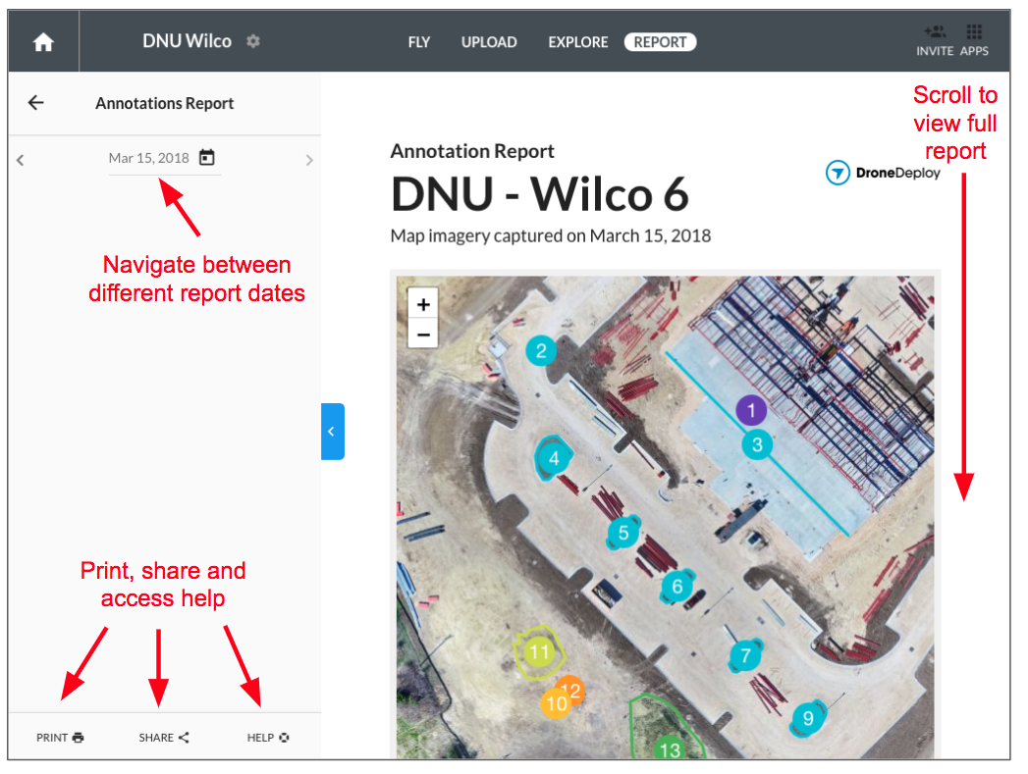Select annotation marker 11 on the map
1028x774 pixels.
(x=539, y=652)
